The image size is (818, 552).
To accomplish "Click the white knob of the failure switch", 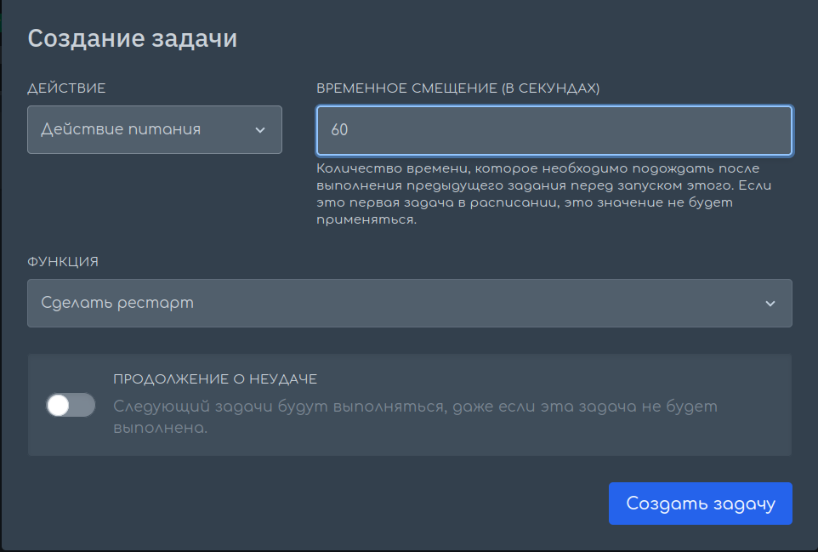I will [59, 405].
